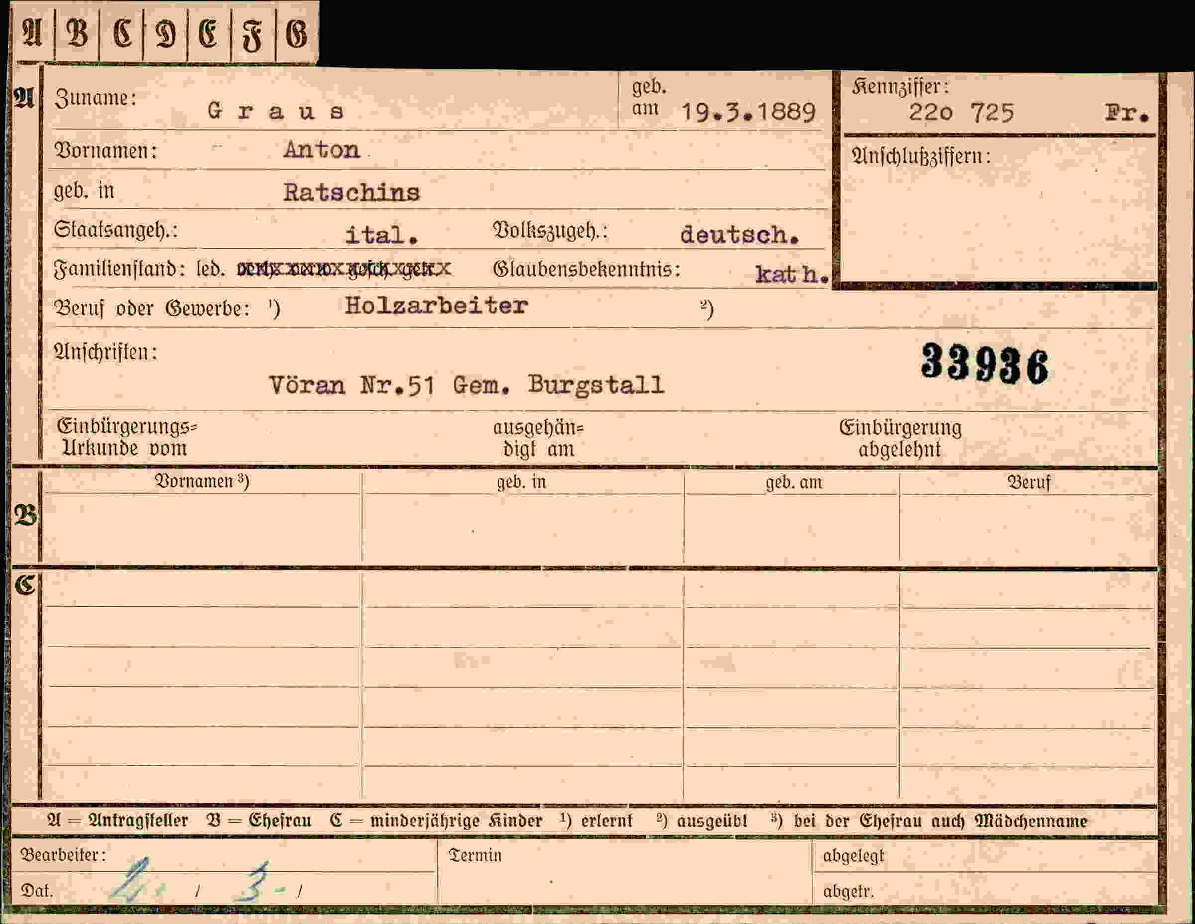Click the 'Beruf' column header
The height and width of the screenshot is (924, 1195).
tap(1029, 483)
